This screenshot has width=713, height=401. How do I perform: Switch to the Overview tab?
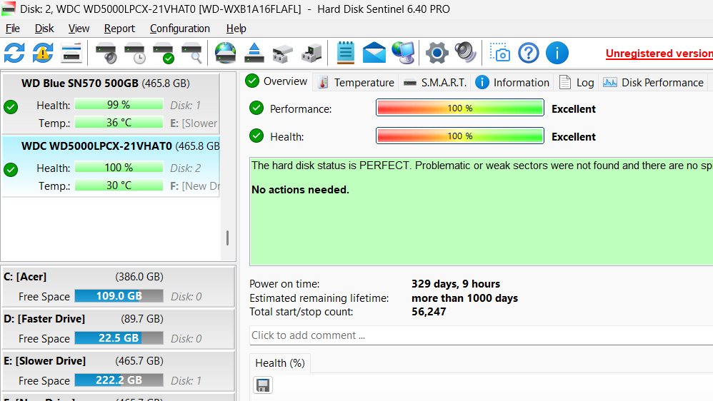pos(276,81)
